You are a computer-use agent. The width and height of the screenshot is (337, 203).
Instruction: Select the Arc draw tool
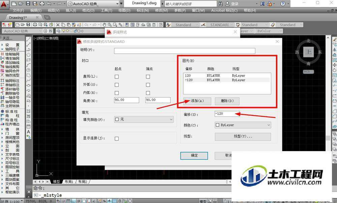point(28,65)
